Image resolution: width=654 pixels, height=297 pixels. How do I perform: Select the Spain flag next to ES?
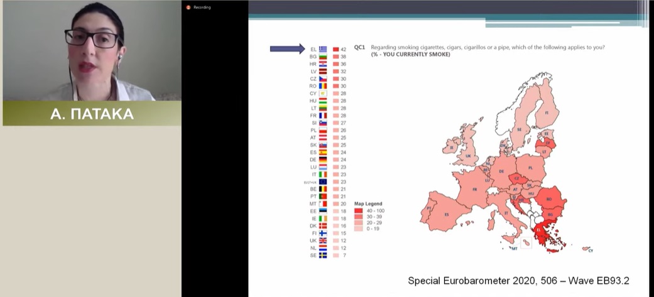click(x=323, y=152)
